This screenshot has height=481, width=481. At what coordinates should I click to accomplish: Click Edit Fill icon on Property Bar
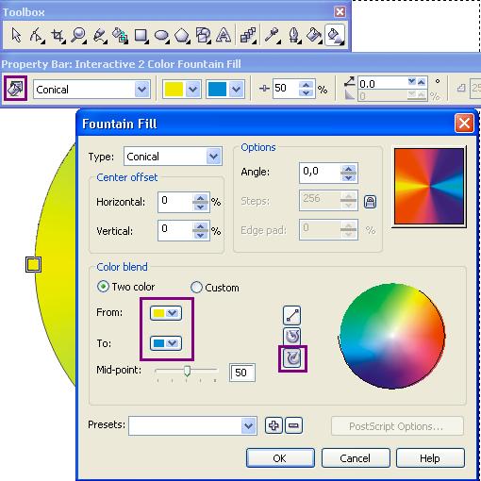click(x=15, y=89)
